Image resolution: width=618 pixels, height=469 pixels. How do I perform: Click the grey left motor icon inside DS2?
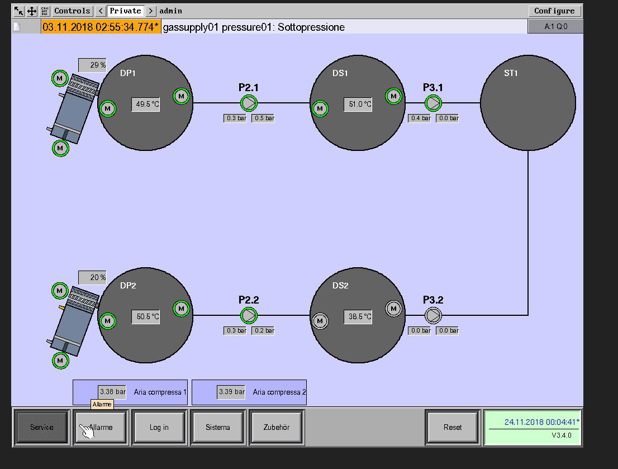[x=320, y=321]
